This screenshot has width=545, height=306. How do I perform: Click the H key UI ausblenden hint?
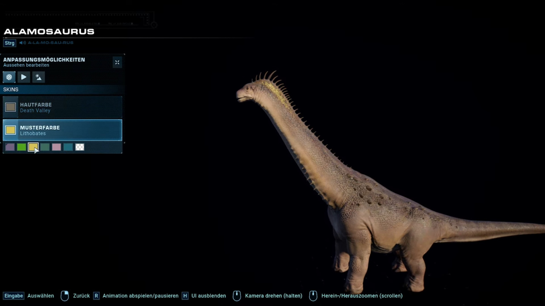(x=185, y=296)
